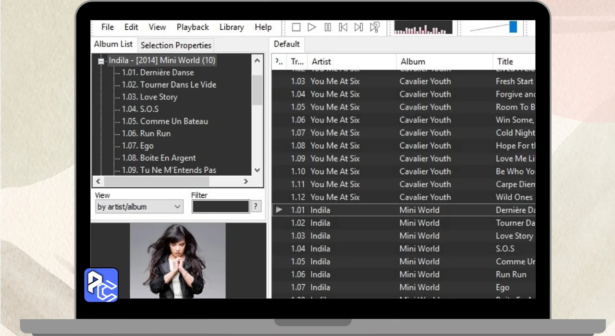Screen dimensions: 615x336
Task: Collapse the Indila Mini World album node
Action: (101, 61)
